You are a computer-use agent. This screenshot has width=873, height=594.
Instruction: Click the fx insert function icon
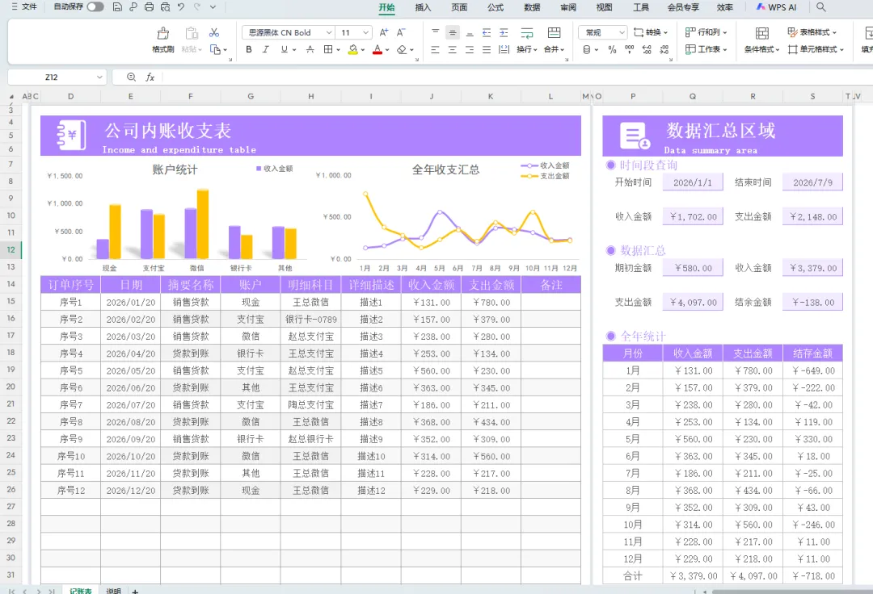pyautogui.click(x=150, y=77)
